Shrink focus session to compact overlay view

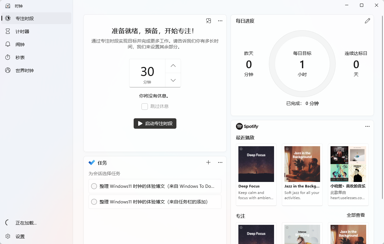click(x=209, y=21)
